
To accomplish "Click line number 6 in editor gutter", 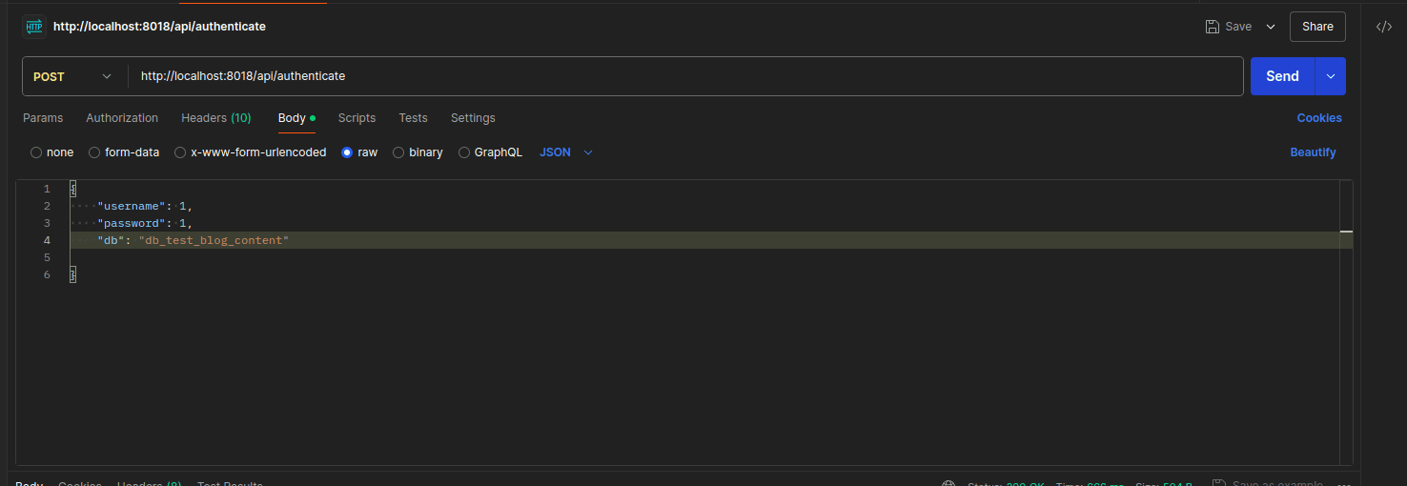I will click(47, 274).
